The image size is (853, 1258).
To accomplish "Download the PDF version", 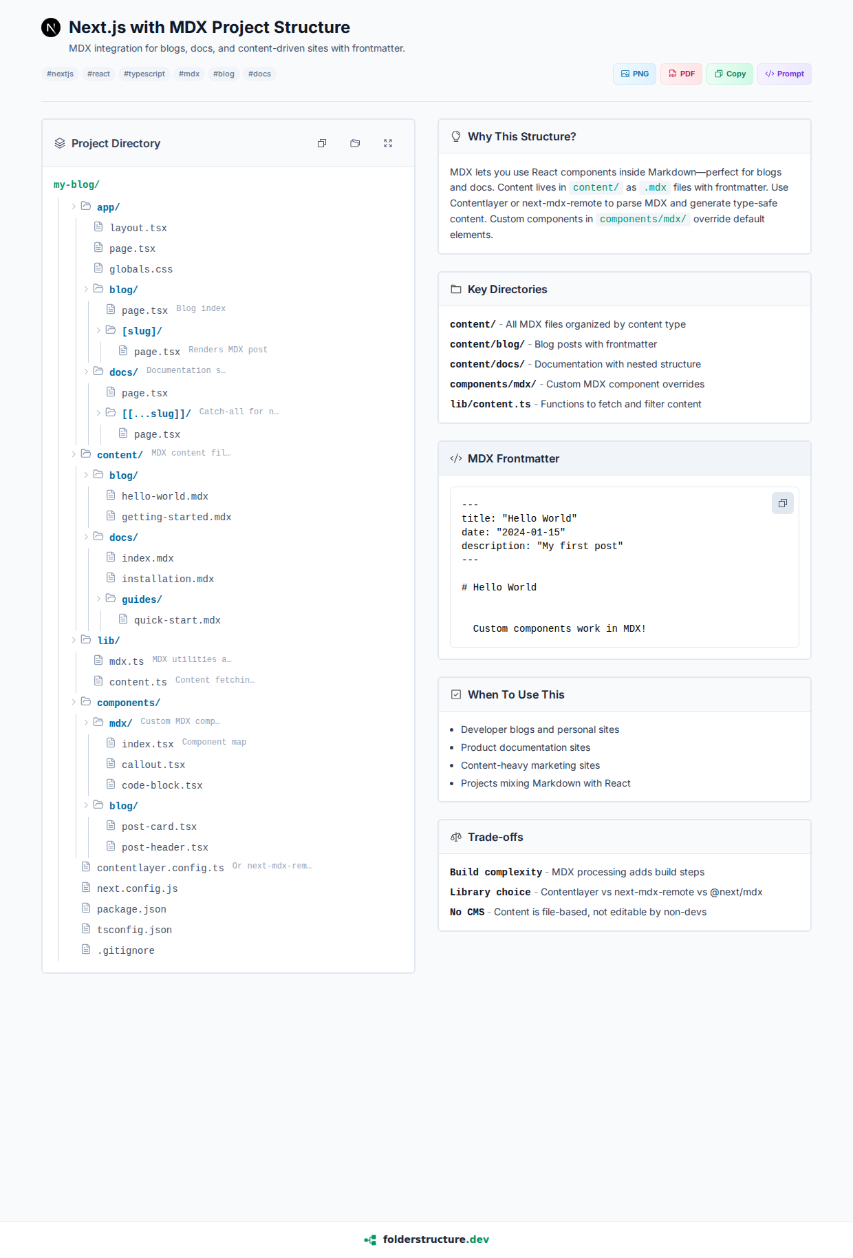I will pyautogui.click(x=681, y=74).
